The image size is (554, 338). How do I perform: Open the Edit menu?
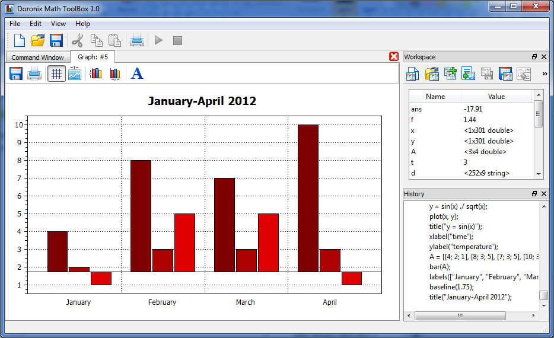click(36, 24)
